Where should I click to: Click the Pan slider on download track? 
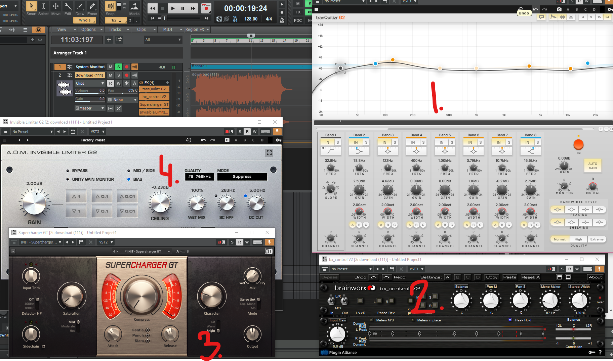coord(123,91)
